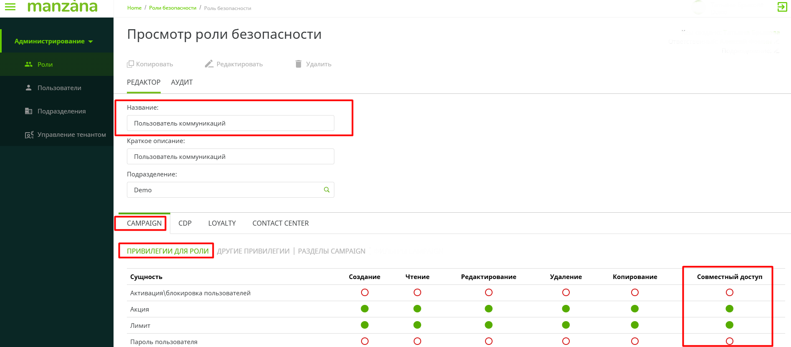This screenshot has width=791, height=347.
Task: Open ДРУГИЕ ПРИВИЛЕГИИ section
Action: point(253,251)
